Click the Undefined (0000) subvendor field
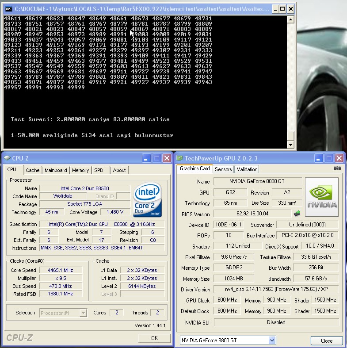The height and width of the screenshot is (348, 347). (x=308, y=225)
